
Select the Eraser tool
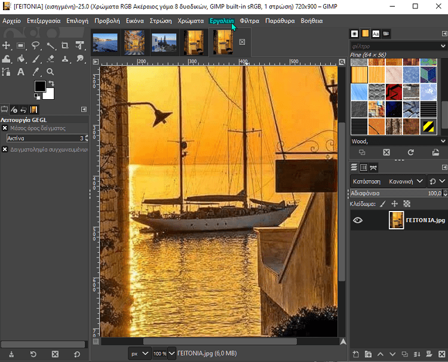pyautogui.click(x=50, y=59)
